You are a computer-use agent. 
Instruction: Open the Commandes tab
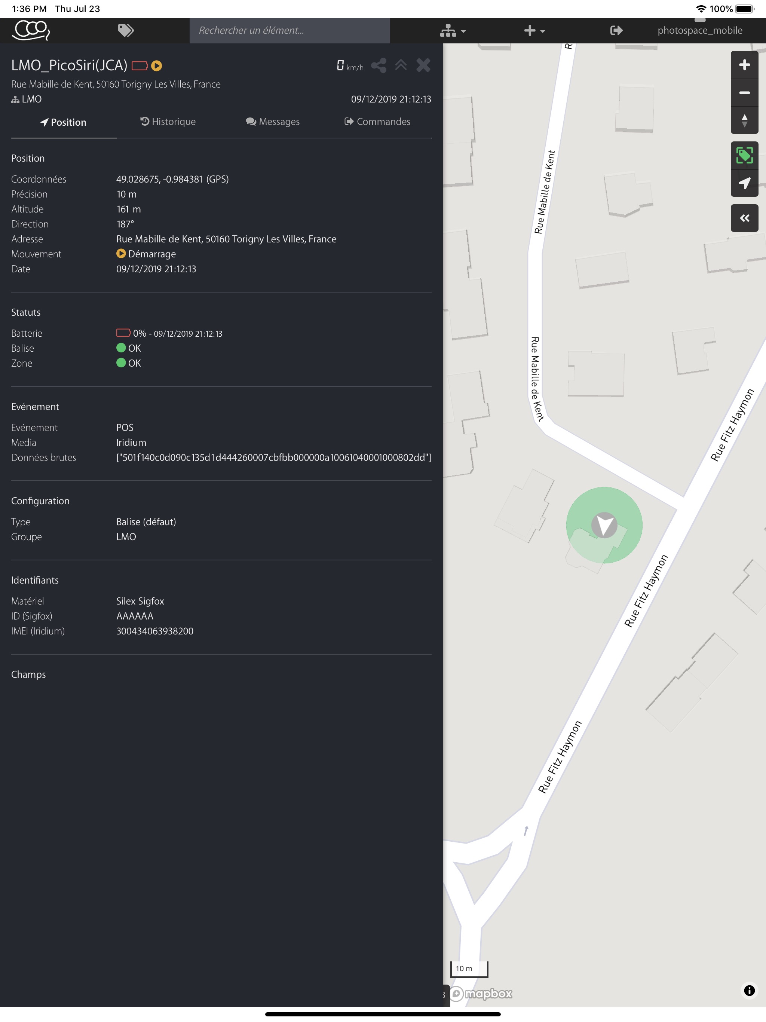[377, 122]
